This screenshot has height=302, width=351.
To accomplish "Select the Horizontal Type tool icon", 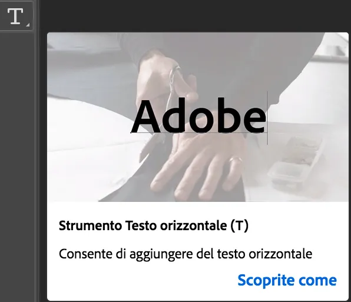I will 15,16.
